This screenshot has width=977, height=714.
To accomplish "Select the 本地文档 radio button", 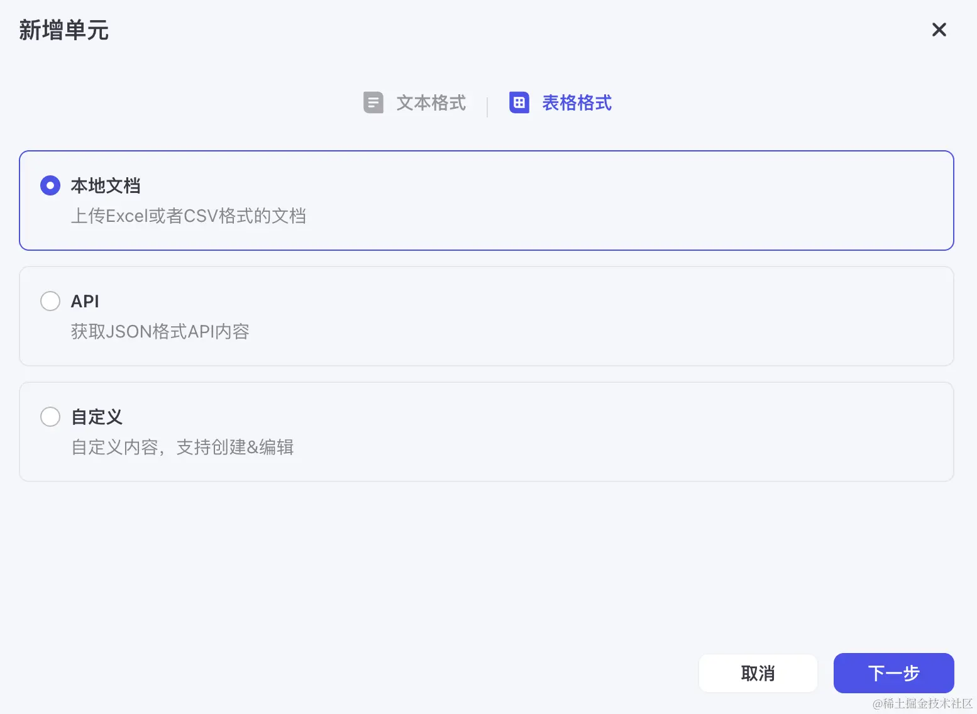I will (x=50, y=185).
